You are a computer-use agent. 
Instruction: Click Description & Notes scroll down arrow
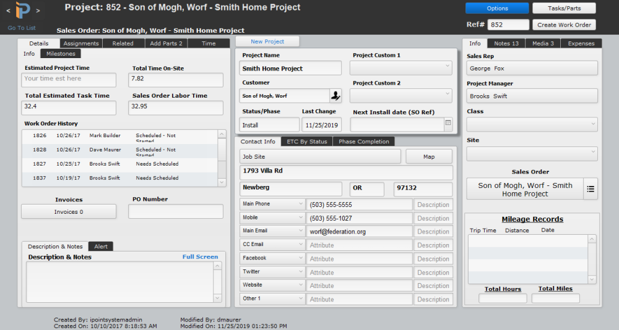coord(217,298)
